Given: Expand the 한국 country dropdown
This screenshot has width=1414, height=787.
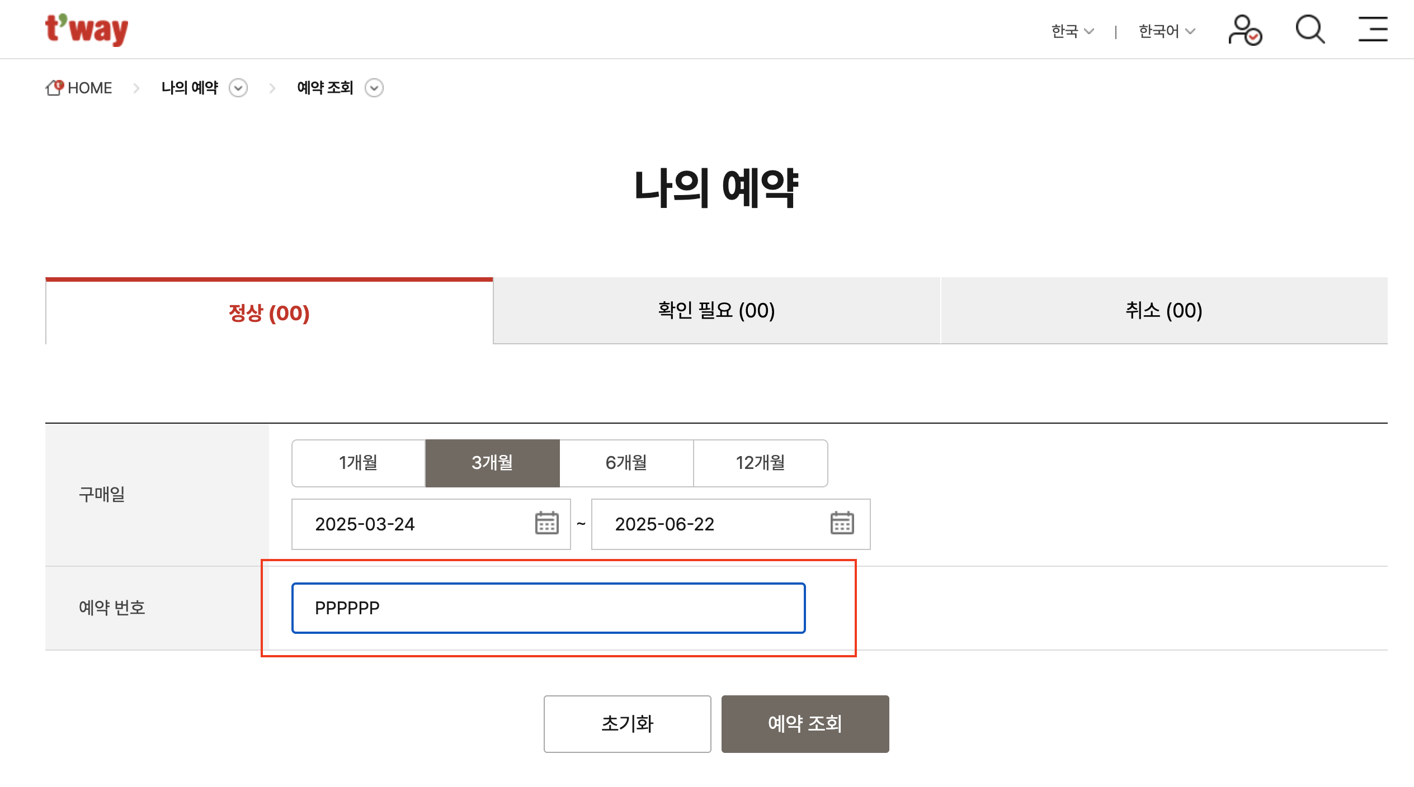Looking at the screenshot, I should [x=1072, y=31].
